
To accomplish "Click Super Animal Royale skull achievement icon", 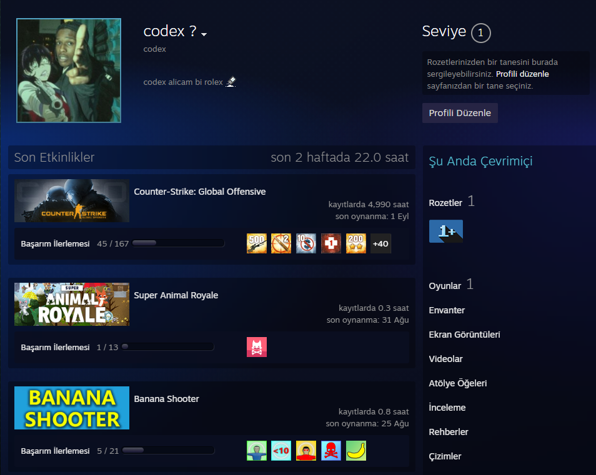I will 257,347.
